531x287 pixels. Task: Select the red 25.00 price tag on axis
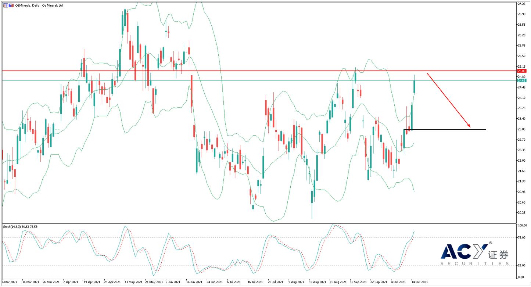tap(521, 71)
